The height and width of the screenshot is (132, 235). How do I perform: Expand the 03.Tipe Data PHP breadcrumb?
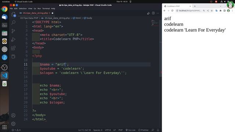coord(29,18)
